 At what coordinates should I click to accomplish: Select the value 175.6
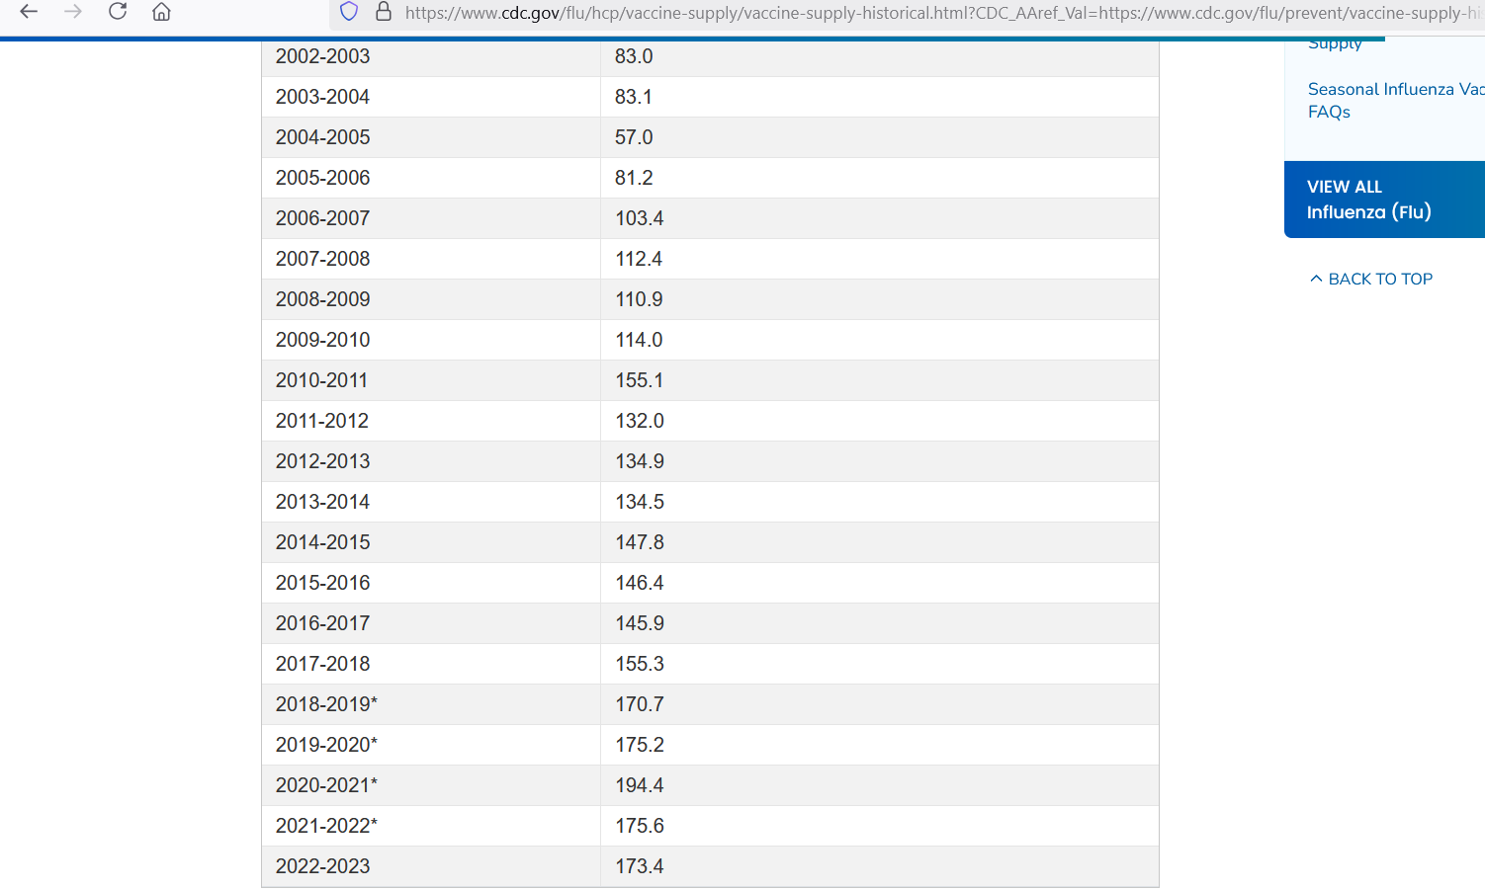pos(640,826)
